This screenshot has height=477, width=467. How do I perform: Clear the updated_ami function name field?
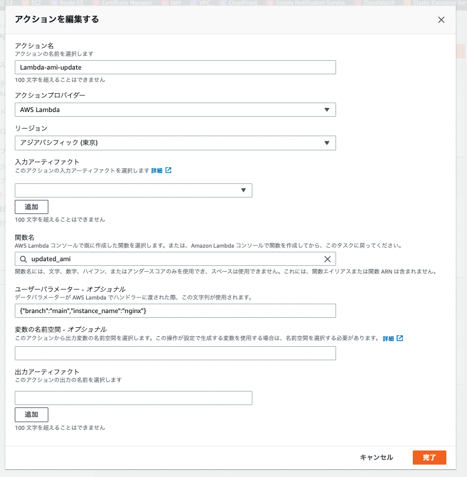[328, 259]
